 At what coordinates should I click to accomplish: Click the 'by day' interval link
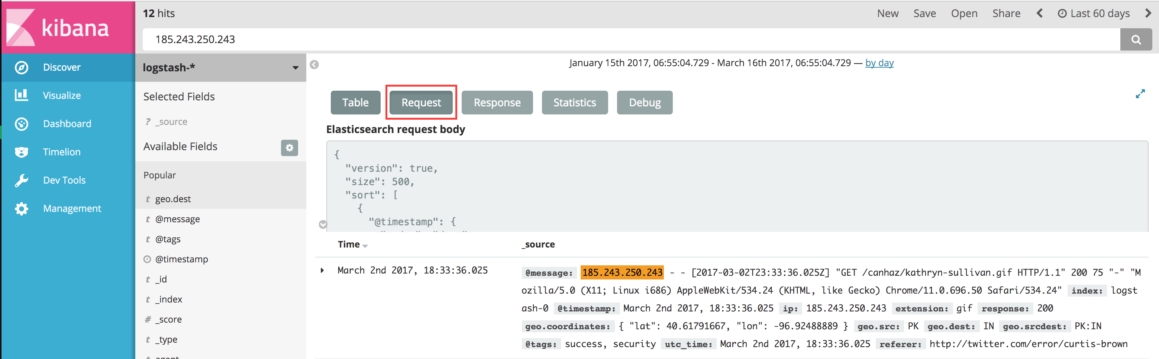pyautogui.click(x=879, y=63)
